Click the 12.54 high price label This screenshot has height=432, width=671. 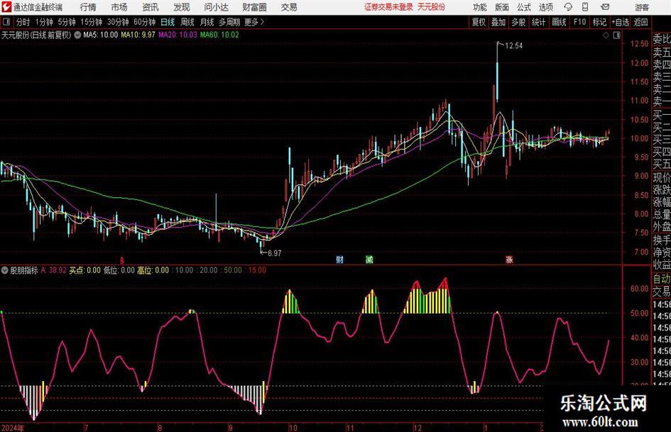point(513,45)
